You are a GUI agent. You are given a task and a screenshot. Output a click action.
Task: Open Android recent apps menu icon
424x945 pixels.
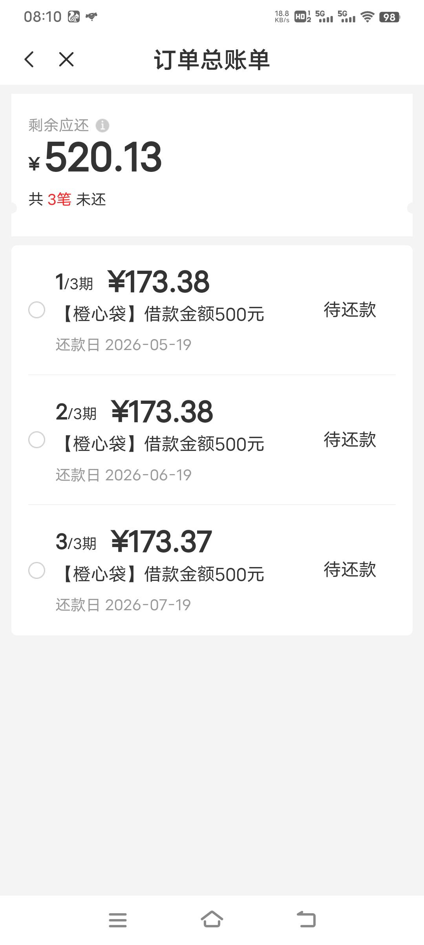click(118, 920)
